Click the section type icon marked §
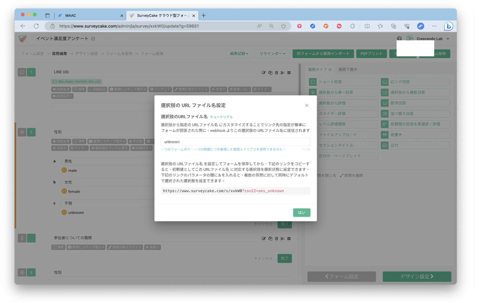481x303 pixels. (22, 238)
